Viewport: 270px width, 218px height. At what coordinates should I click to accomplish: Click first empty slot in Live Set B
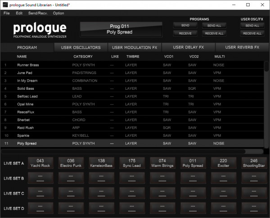pos(40,178)
